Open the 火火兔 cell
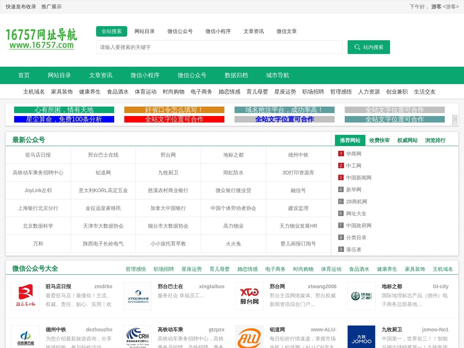This screenshot has width=464, height=348. click(233, 244)
